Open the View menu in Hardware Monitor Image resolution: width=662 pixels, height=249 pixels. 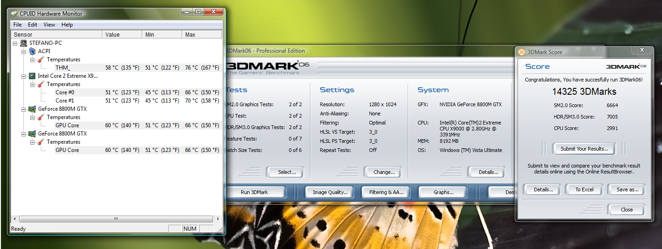coord(49,25)
